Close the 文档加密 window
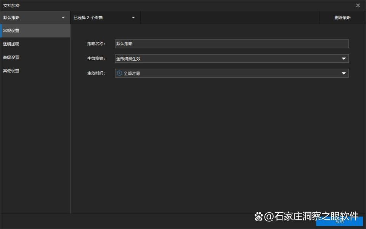This screenshot has width=366, height=229. pyautogui.click(x=358, y=5)
